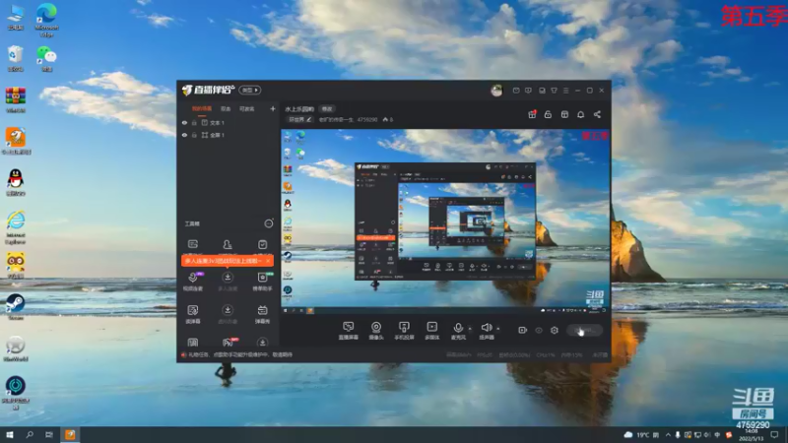Open the first tool in the toolbox top row
Viewport: 788px width, 443px height.
193,244
